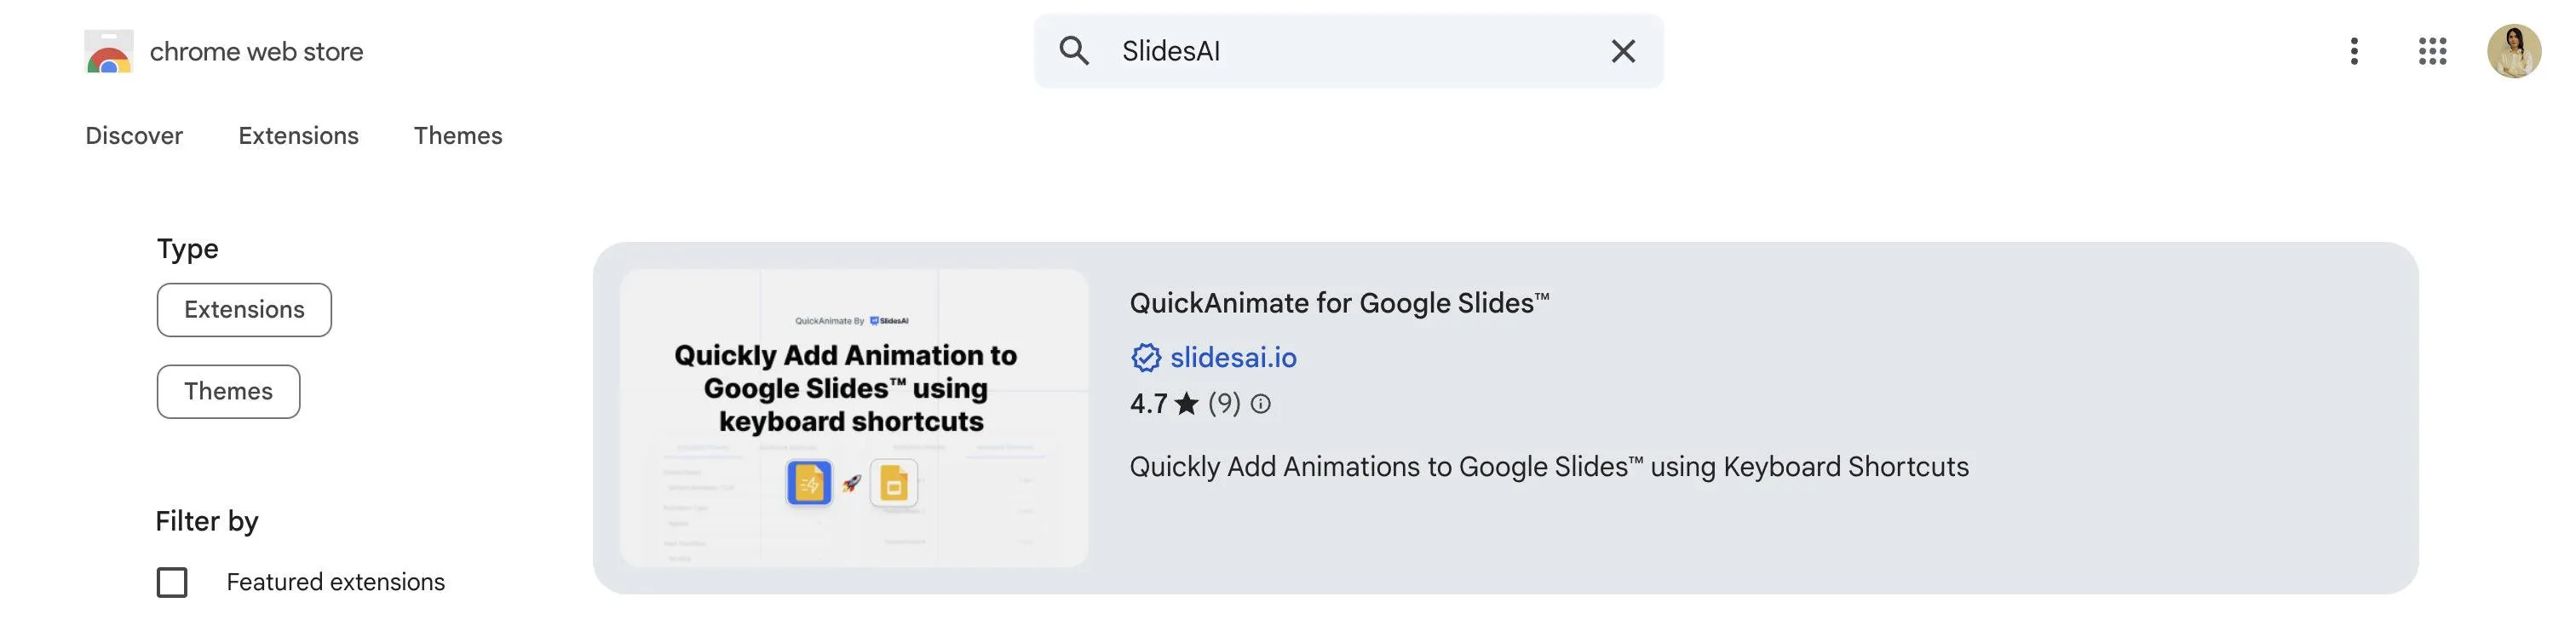Image resolution: width=2576 pixels, height=620 pixels.
Task: Enable the Featured extensions checkbox
Action: [172, 582]
